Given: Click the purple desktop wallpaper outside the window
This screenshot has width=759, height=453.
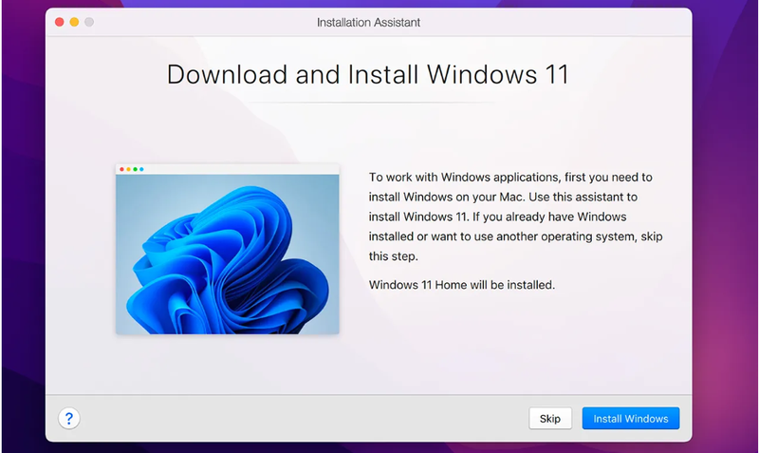Looking at the screenshot, I should click(726, 237).
